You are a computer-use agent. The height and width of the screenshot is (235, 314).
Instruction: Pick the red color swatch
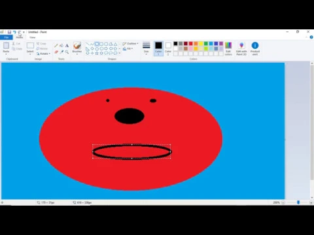tap(191, 44)
